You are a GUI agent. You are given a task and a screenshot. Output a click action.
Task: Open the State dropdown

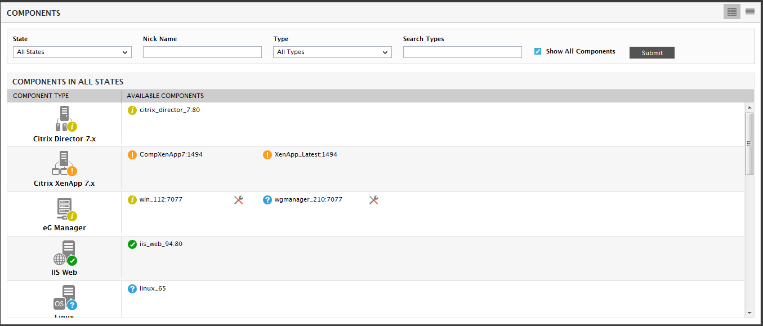[72, 52]
